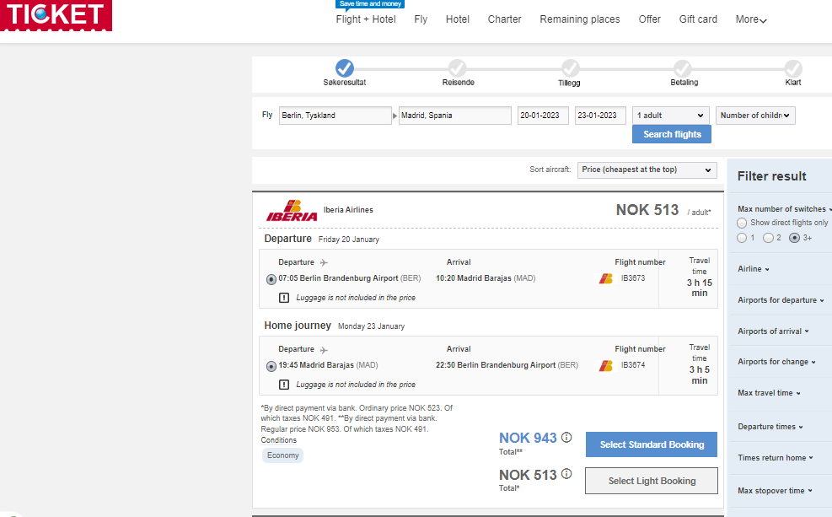Select 07:05 Berlin Brandenburg departure radio
The width and height of the screenshot is (832, 517).
tap(271, 279)
